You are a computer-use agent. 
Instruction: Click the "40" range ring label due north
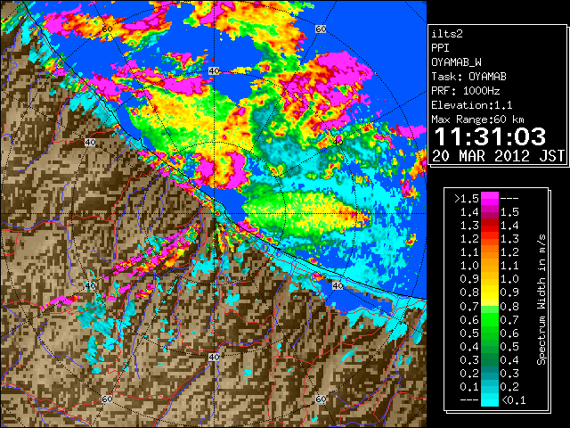click(x=214, y=71)
